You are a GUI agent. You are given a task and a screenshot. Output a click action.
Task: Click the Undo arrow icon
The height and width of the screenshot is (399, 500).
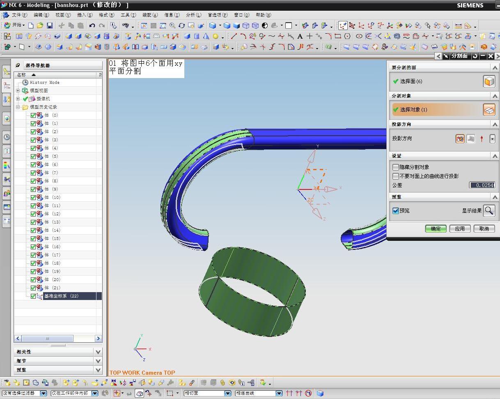pyautogui.click(x=92, y=25)
